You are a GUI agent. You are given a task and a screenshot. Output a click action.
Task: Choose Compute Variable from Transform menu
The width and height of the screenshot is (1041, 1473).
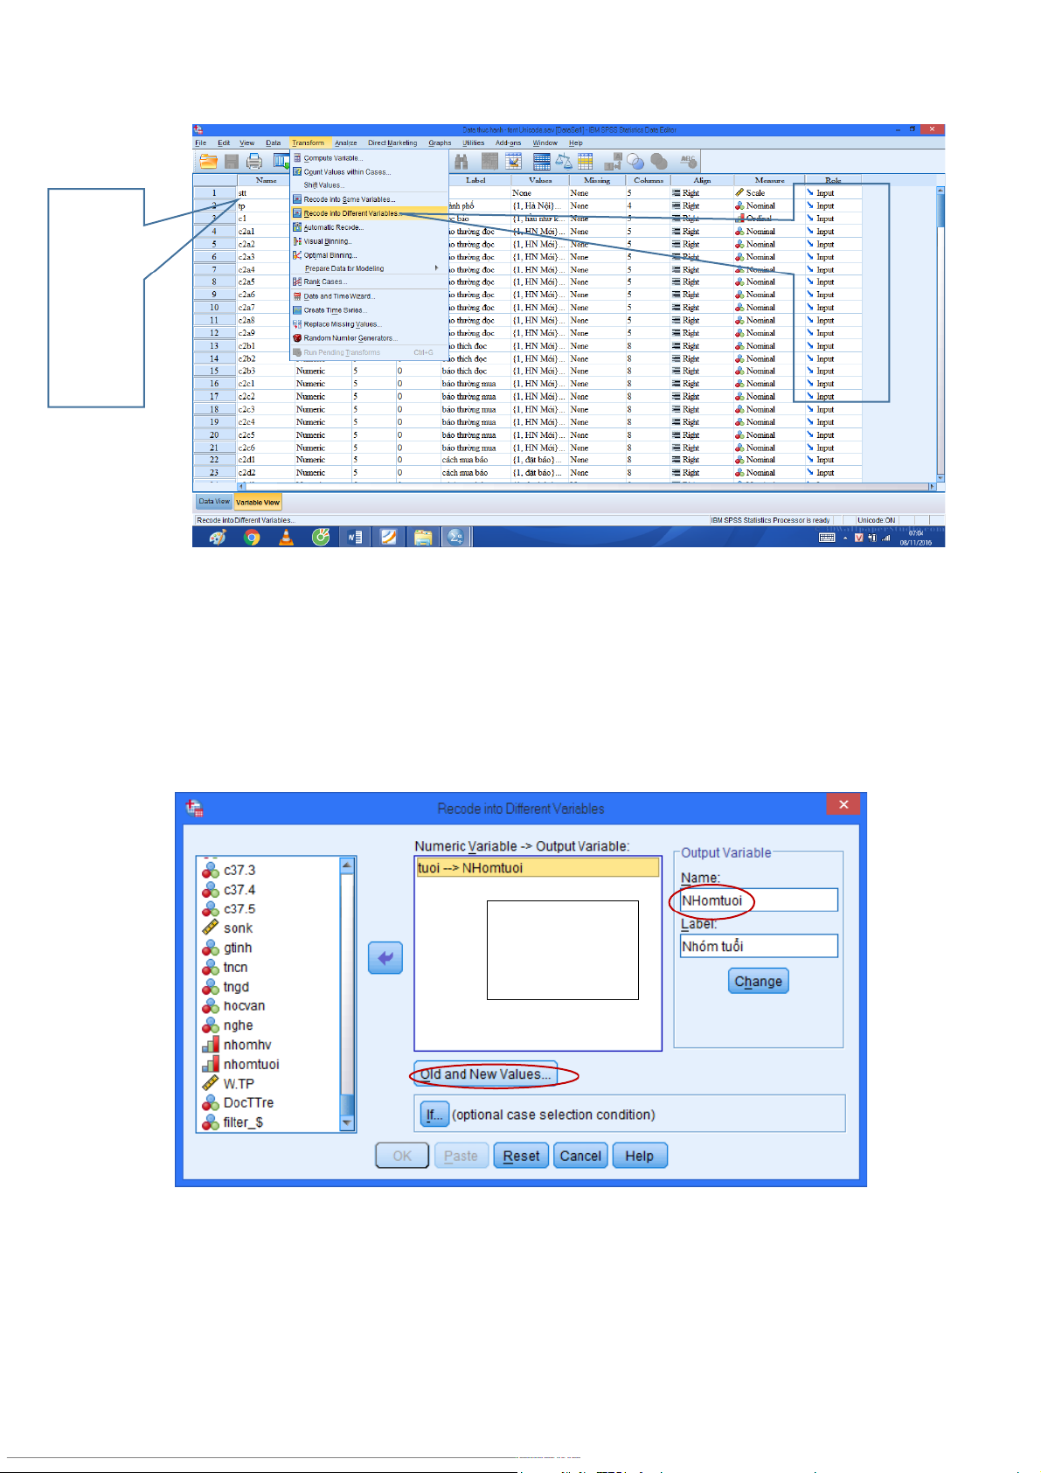pyautogui.click(x=332, y=158)
